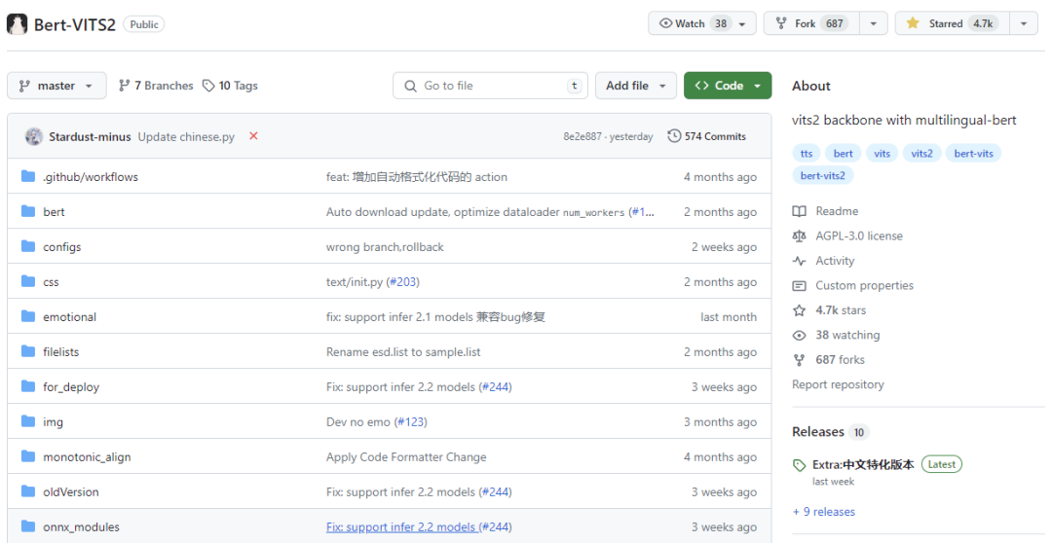This screenshot has height=543, width=1052.
Task: Click the folder icon beside bert
Action: 28,211
